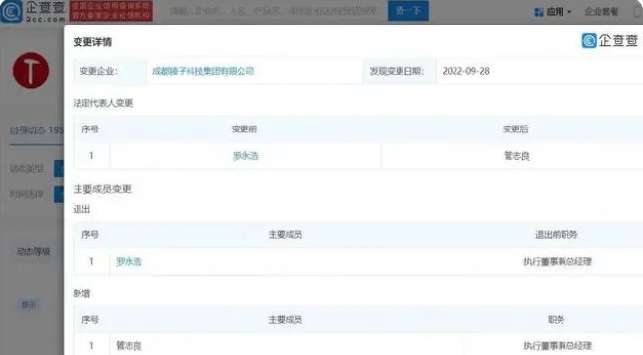Viewport: 643px width, 355px height.
Task: Click the 动态类型 filter label
Action: 27,169
